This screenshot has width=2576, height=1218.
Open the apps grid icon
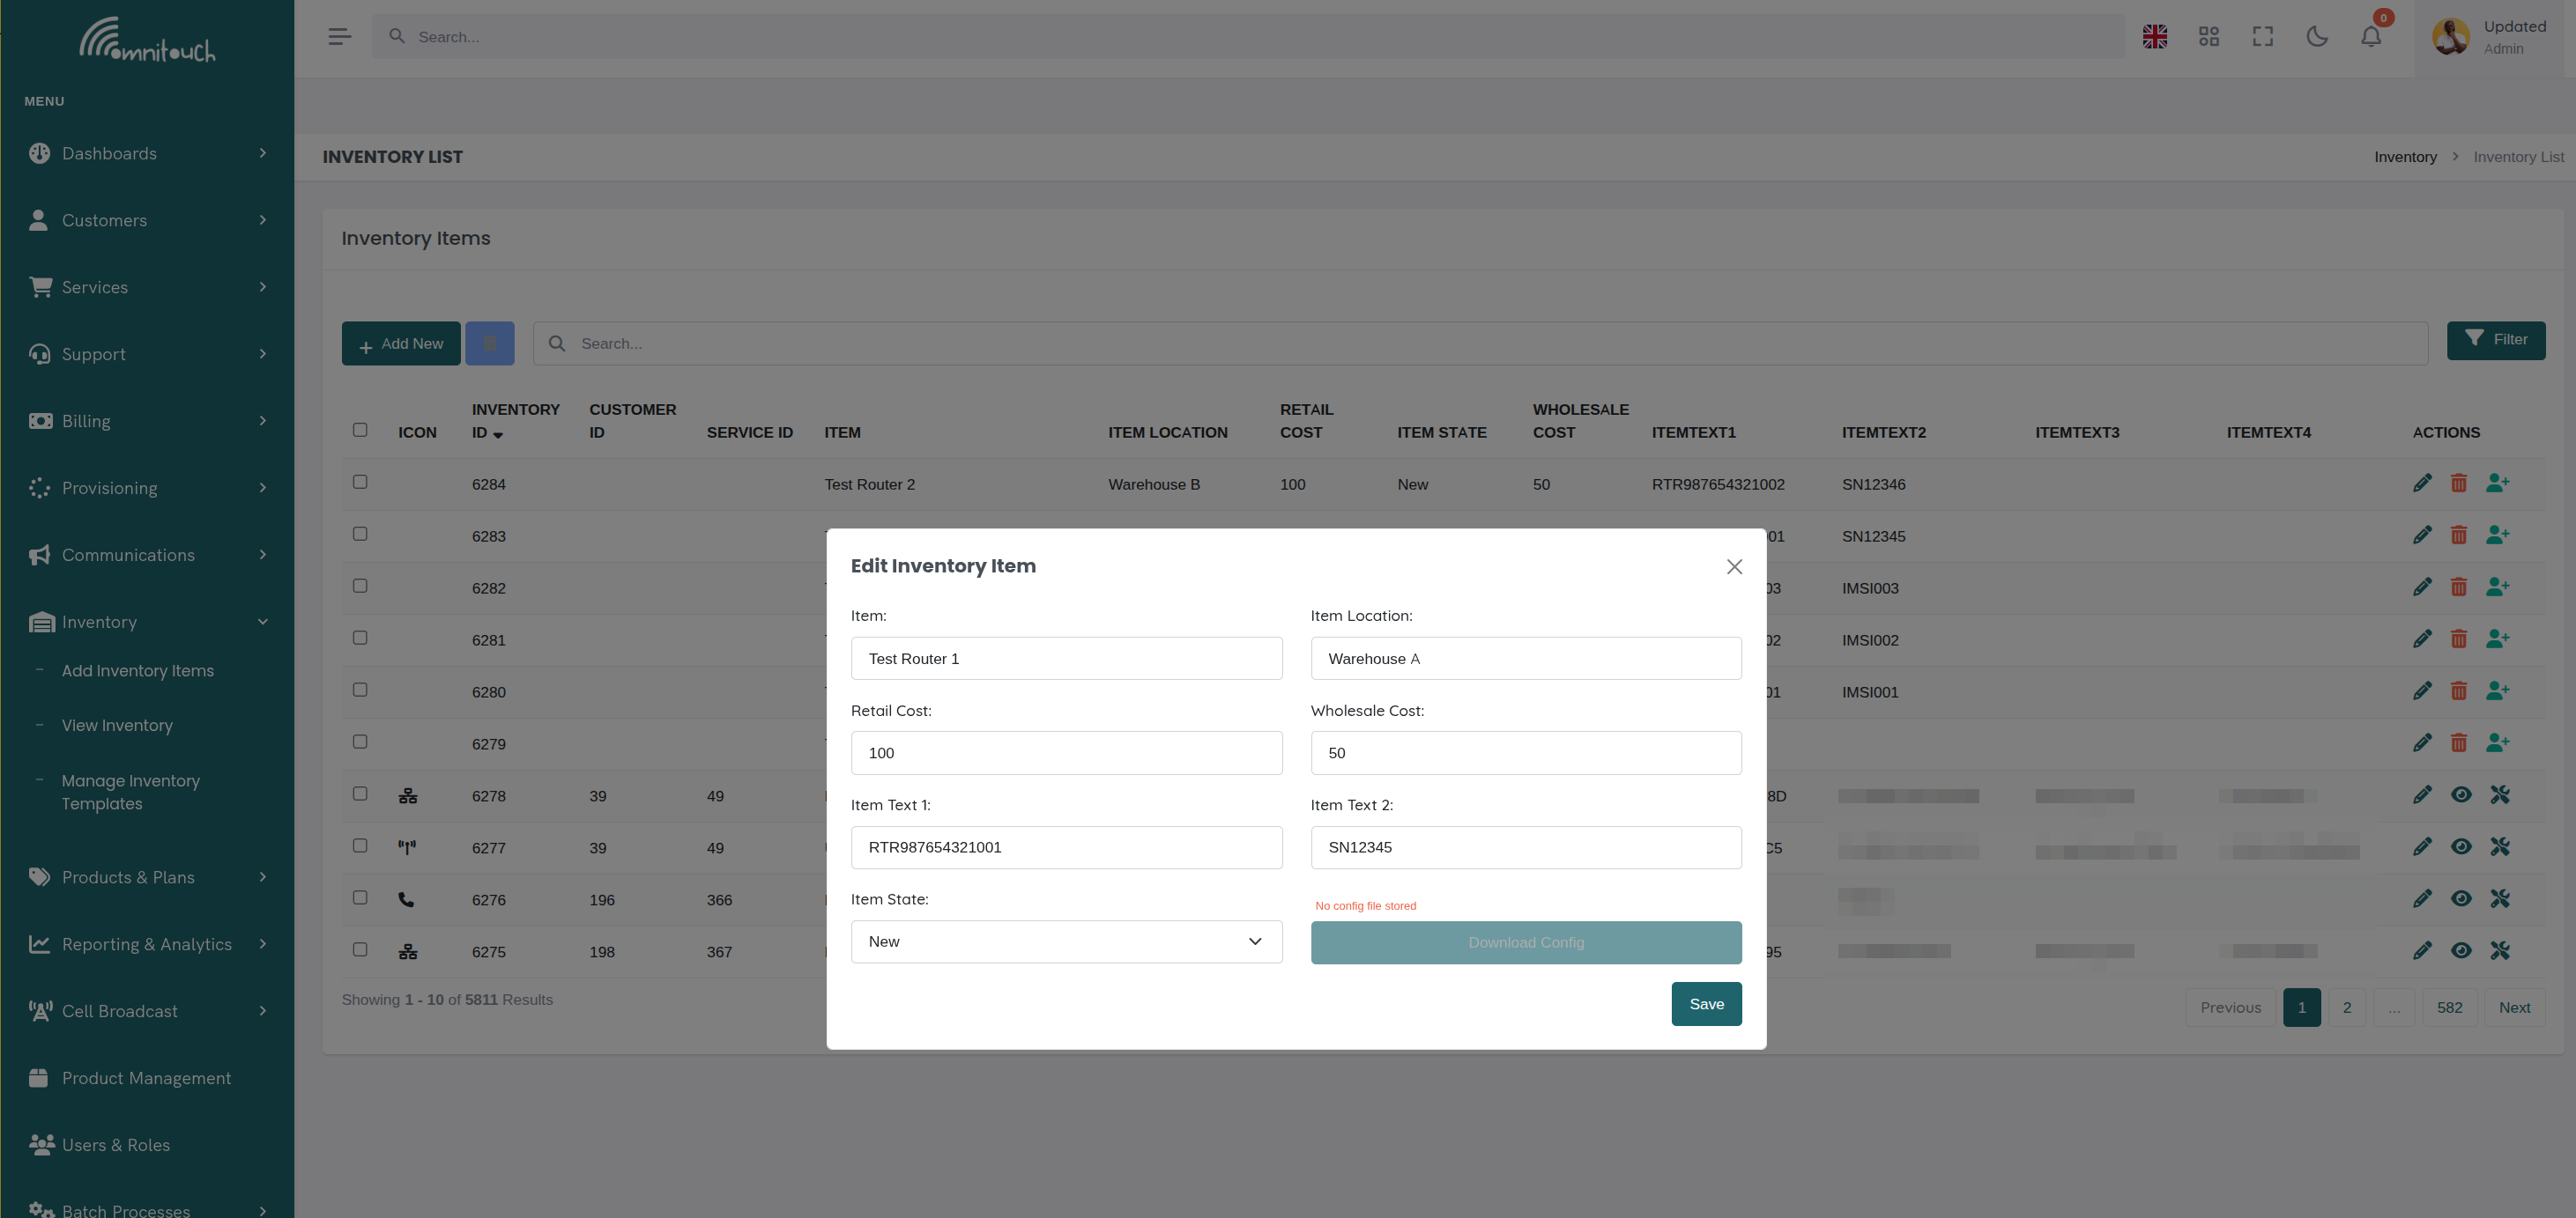2208,37
